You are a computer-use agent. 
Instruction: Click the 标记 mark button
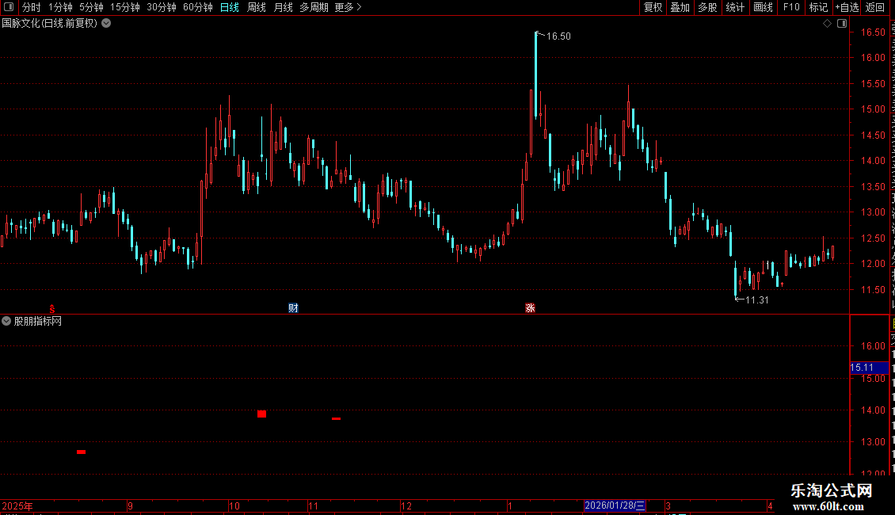[818, 7]
